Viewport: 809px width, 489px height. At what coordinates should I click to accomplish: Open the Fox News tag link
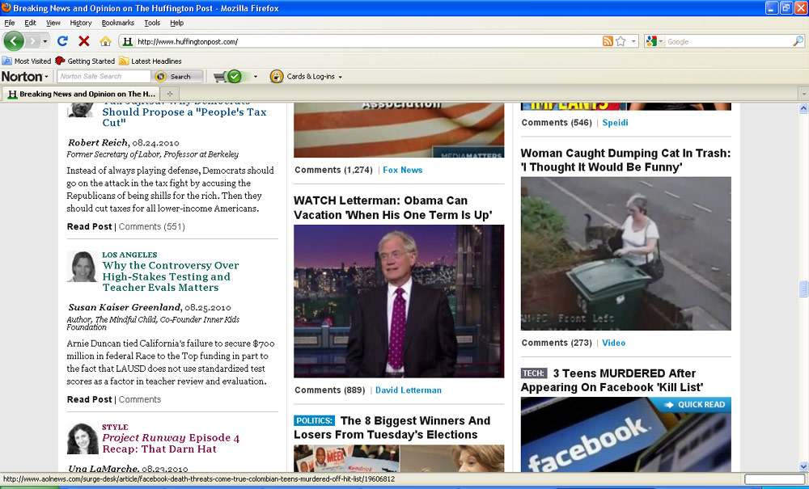(x=402, y=170)
